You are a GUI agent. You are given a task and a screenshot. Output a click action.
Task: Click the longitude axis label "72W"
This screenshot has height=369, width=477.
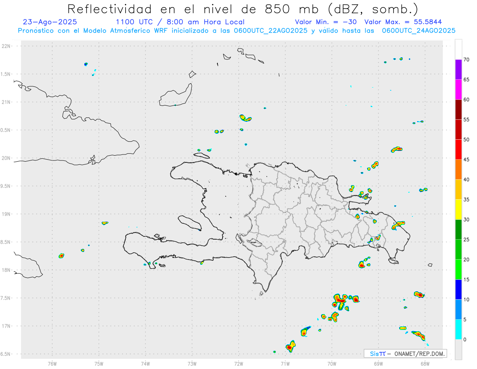[238, 363]
